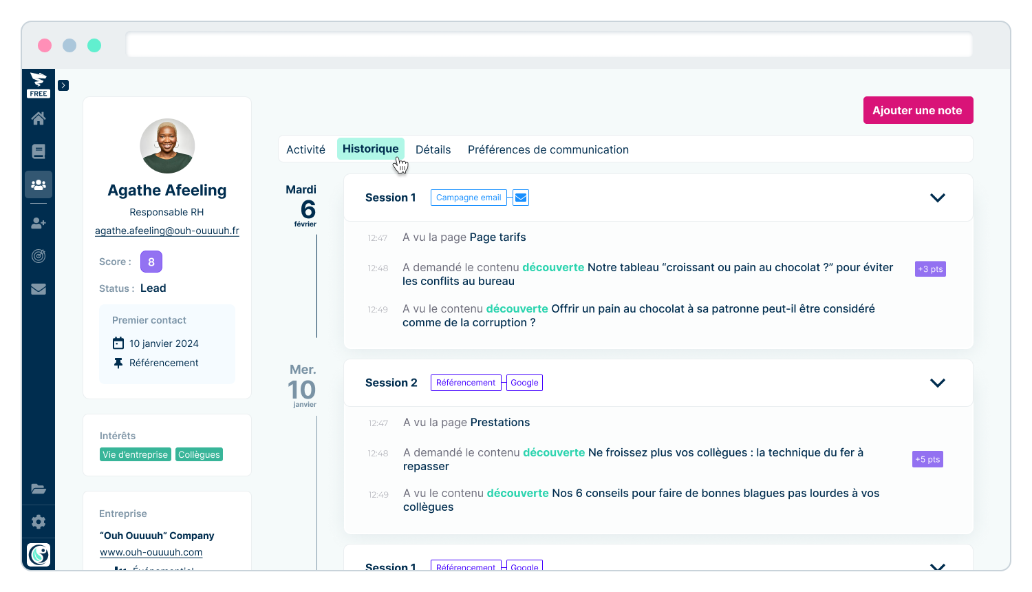Click the add contact icon in sidebar
This screenshot has width=1032, height=592.
[39, 223]
